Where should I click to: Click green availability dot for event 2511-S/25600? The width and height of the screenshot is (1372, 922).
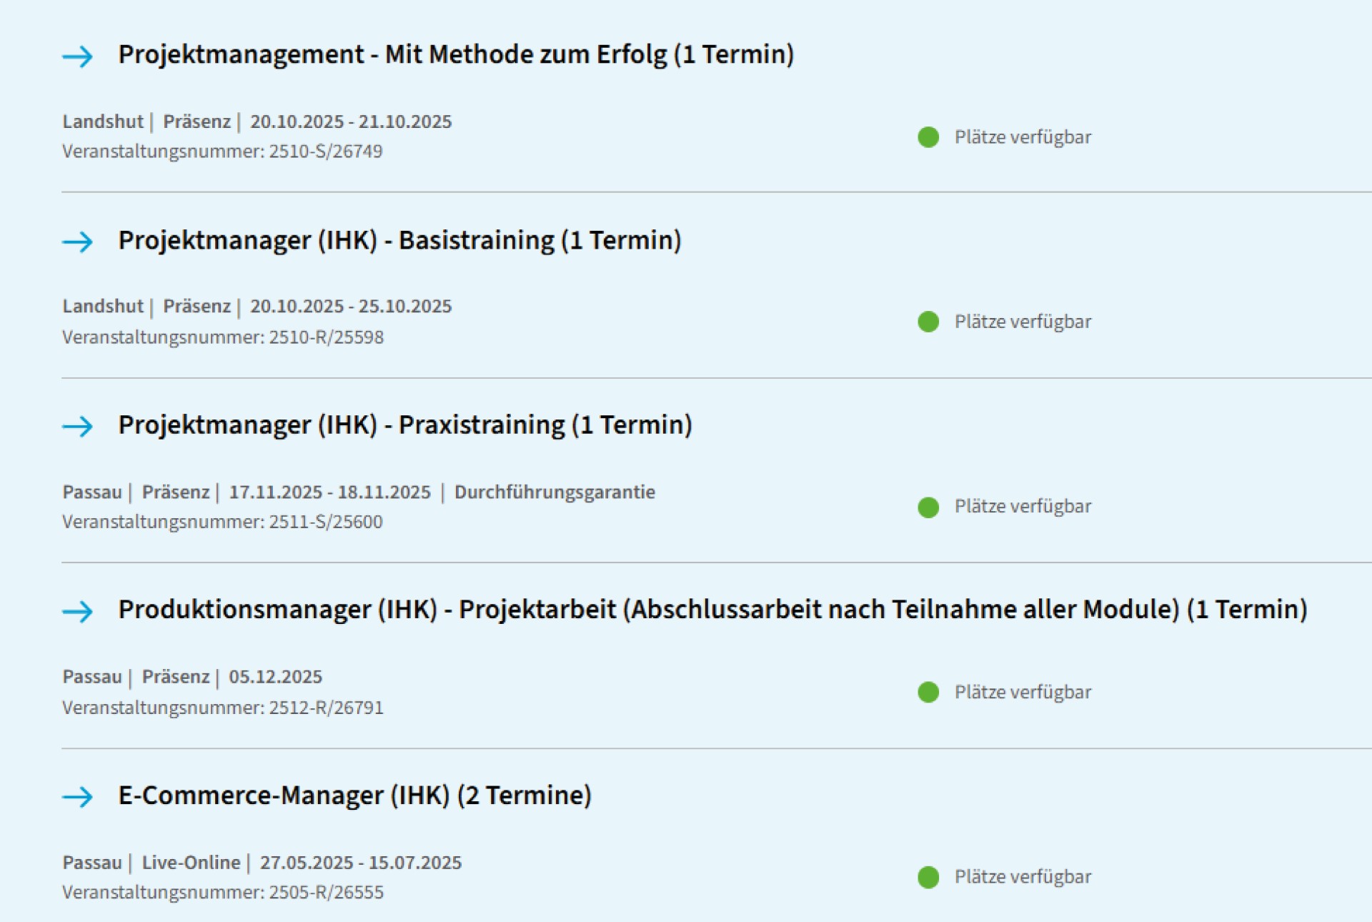click(928, 507)
